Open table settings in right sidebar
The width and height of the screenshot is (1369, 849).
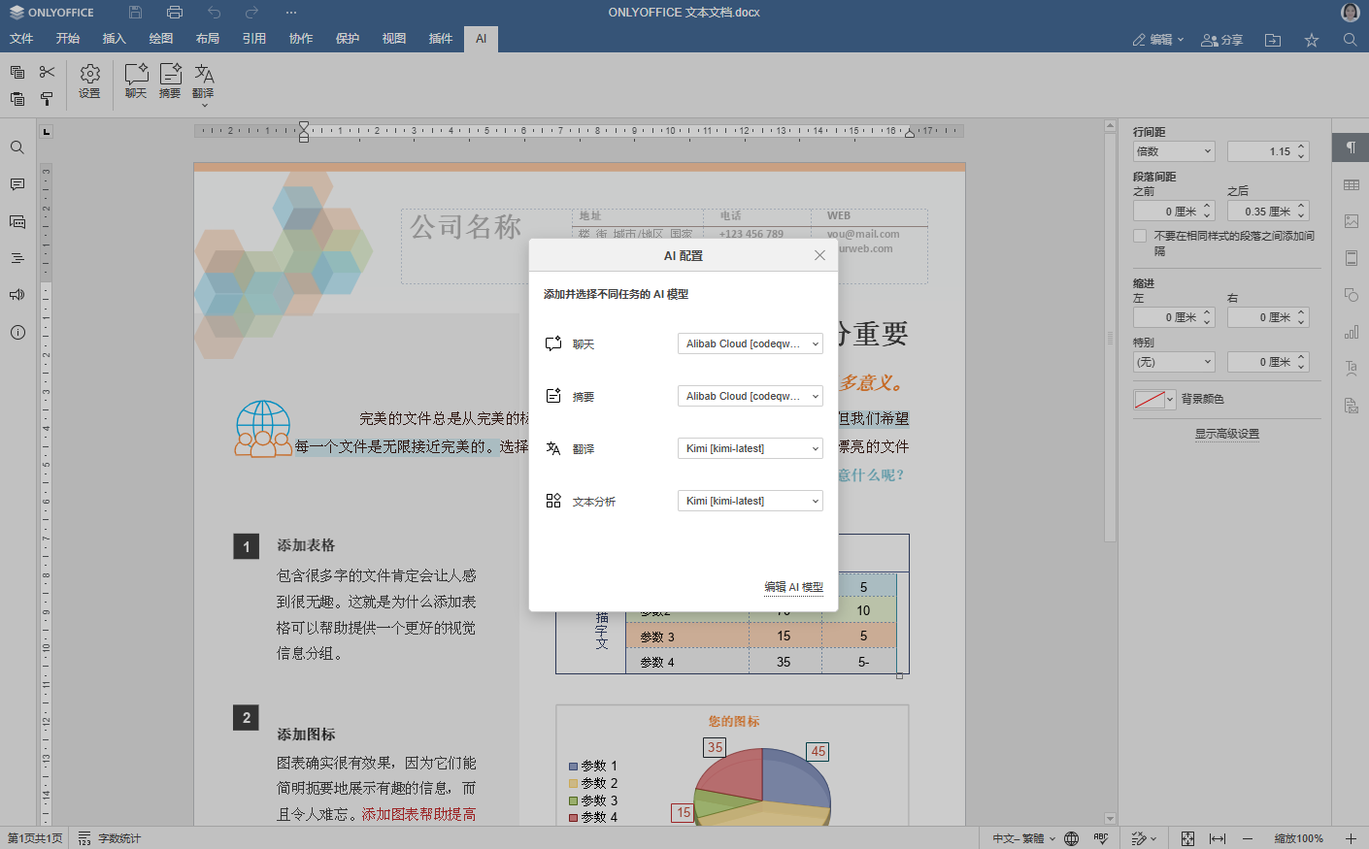tap(1351, 184)
